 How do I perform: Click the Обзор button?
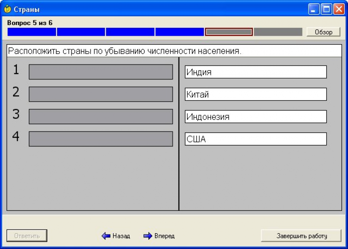tap(323, 32)
